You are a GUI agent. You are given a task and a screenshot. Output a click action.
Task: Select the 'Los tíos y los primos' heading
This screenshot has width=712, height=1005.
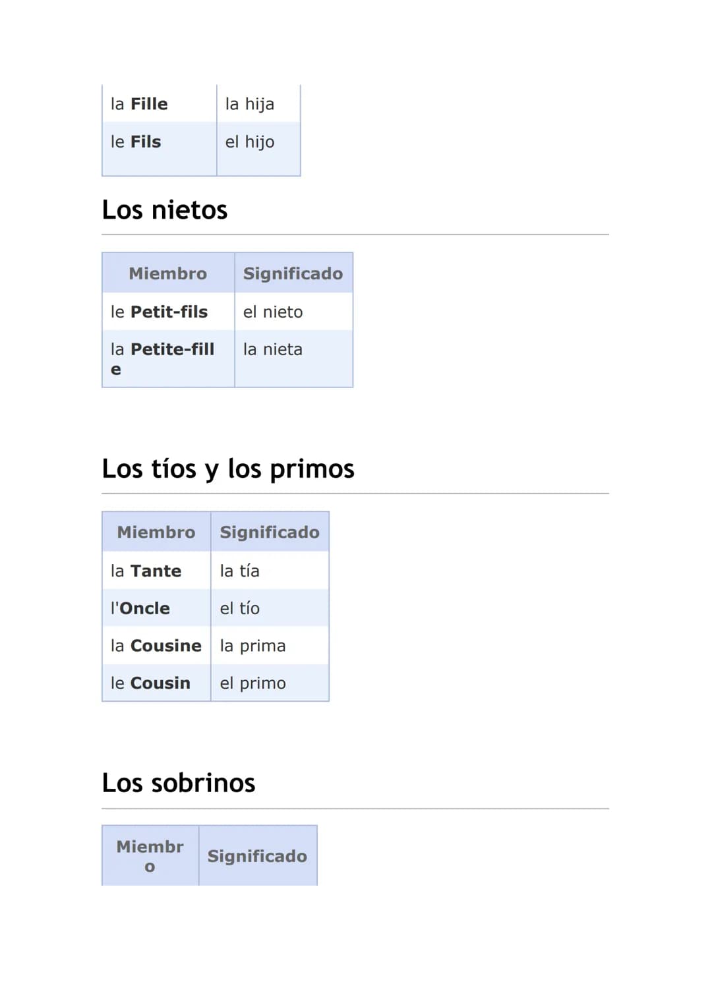click(228, 469)
